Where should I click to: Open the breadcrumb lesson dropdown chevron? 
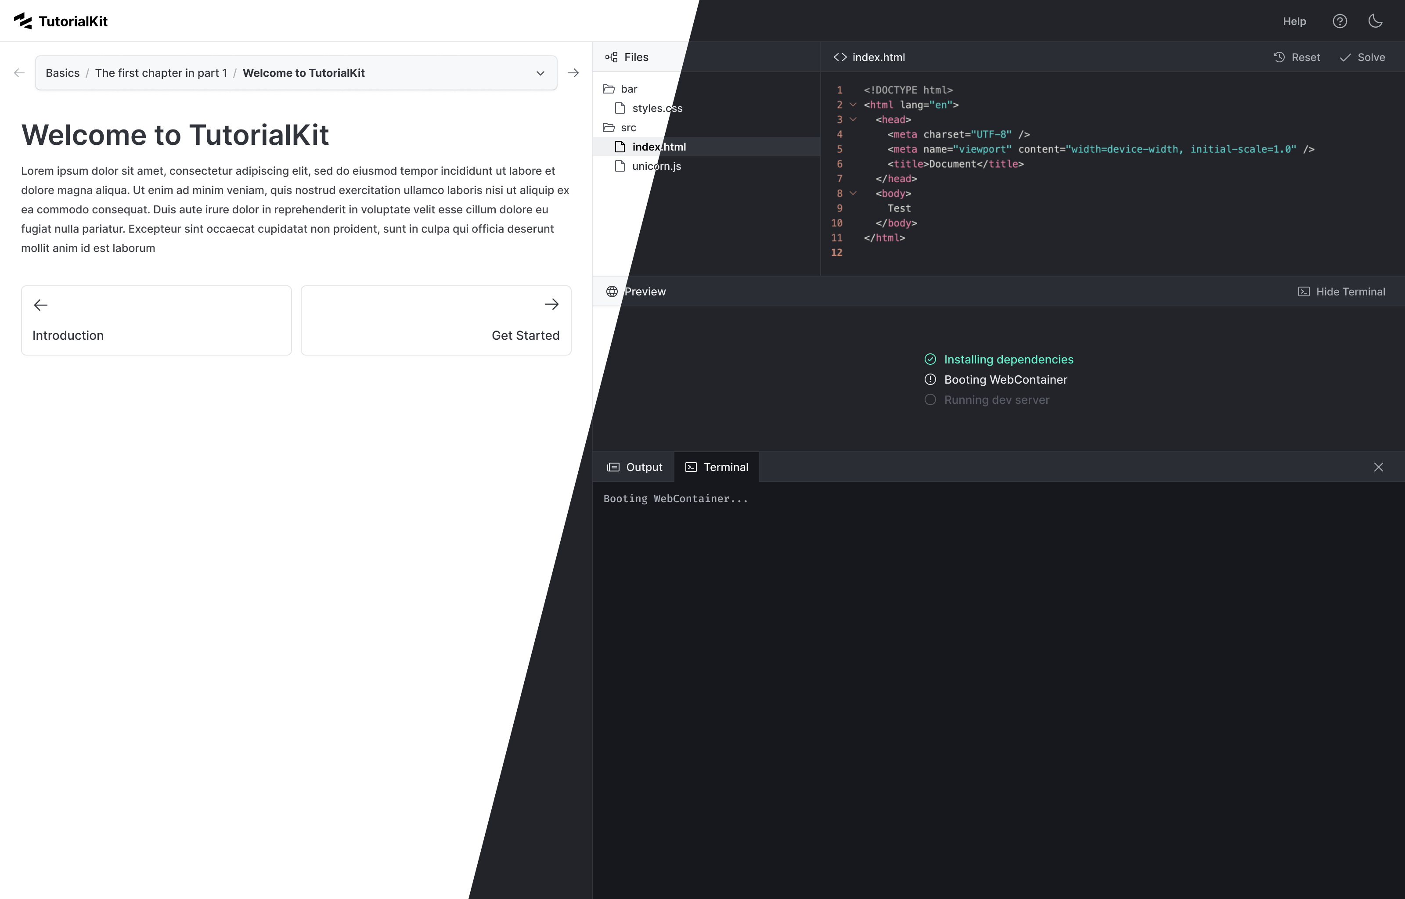[x=540, y=73]
